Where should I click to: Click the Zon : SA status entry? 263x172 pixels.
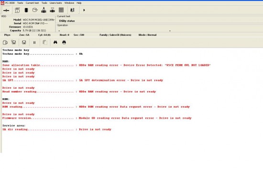click(24, 35)
